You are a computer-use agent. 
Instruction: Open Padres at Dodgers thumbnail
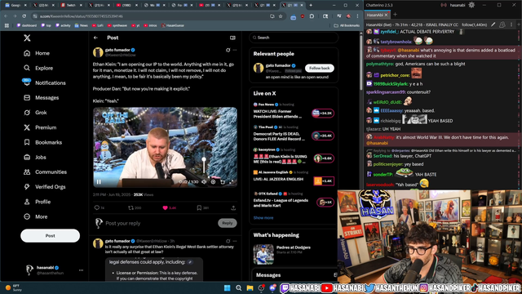[263, 254]
